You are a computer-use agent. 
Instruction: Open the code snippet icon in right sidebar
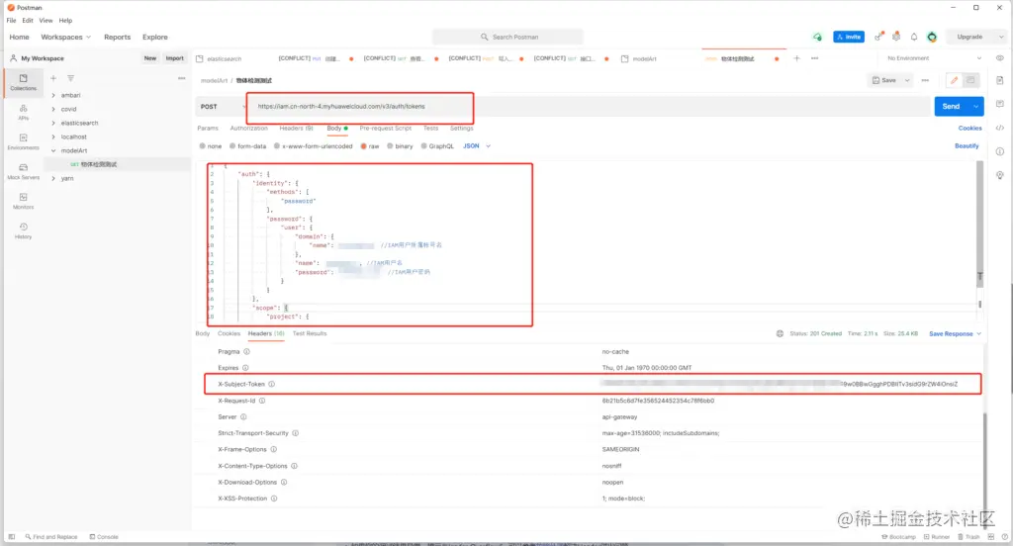pos(1000,128)
